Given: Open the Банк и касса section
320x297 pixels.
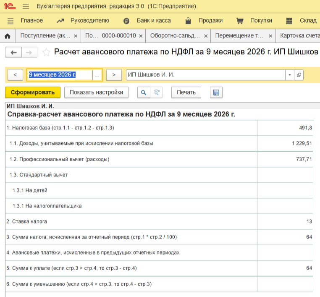Looking at the screenshot, I should 154,21.
